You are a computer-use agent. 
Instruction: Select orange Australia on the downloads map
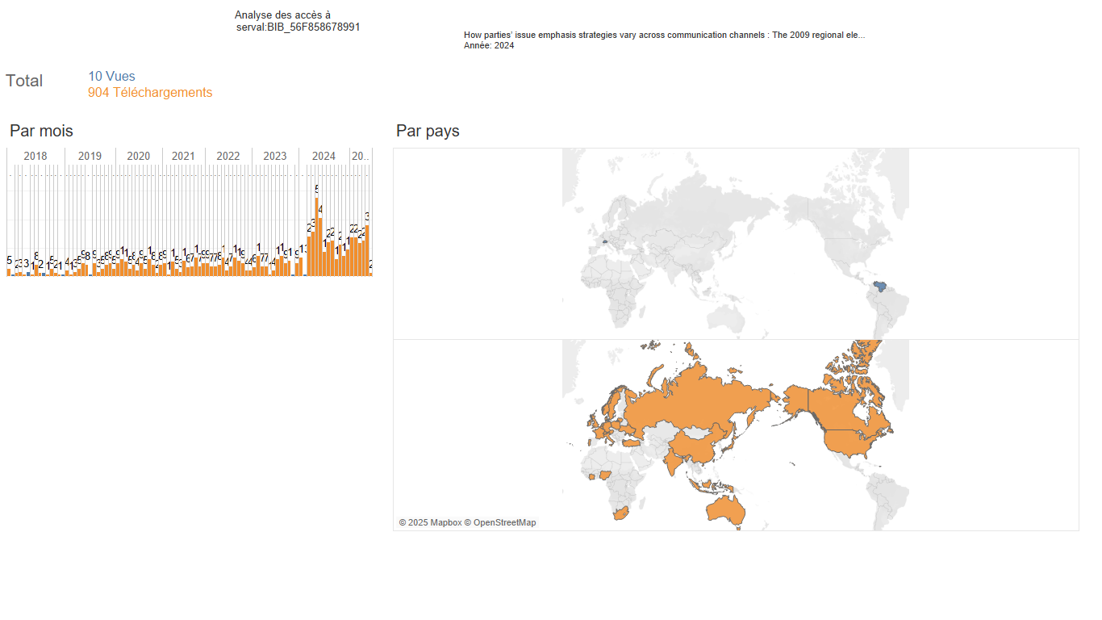pyautogui.click(x=727, y=510)
